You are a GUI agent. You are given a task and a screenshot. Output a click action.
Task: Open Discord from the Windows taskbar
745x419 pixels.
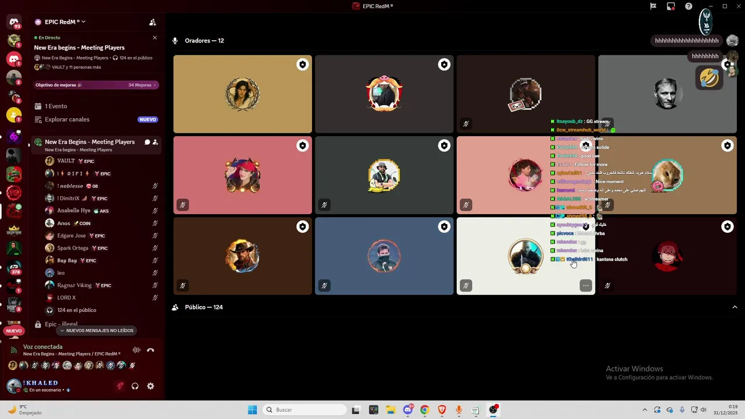pos(407,410)
